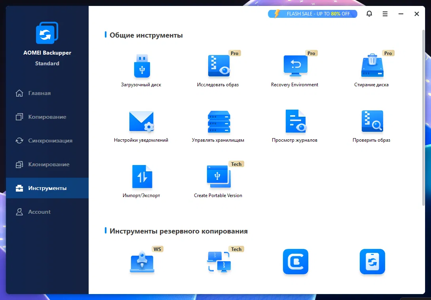The width and height of the screenshot is (431, 300).
Task: Click the AOMEI Backupper logo
Action: (47, 33)
